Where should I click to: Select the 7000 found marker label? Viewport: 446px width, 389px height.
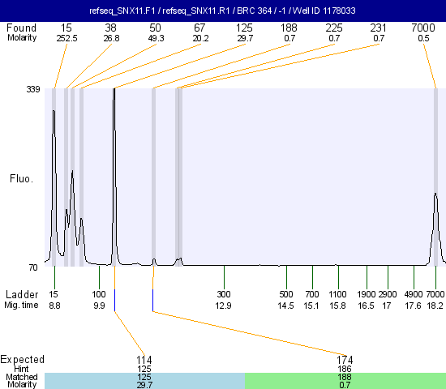423,28
